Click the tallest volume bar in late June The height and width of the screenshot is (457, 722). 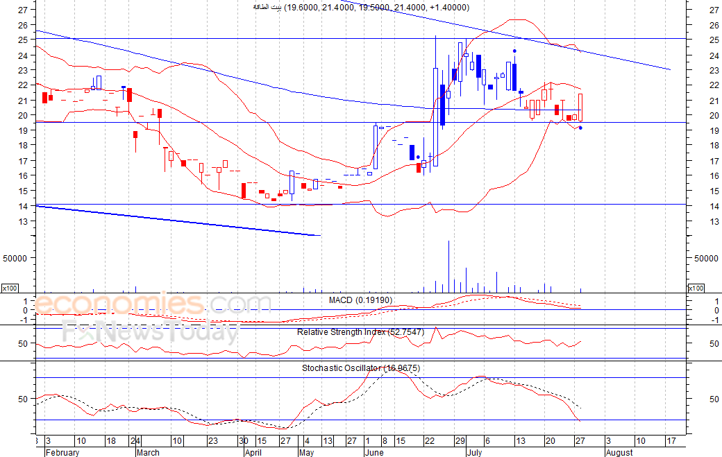pos(448,266)
